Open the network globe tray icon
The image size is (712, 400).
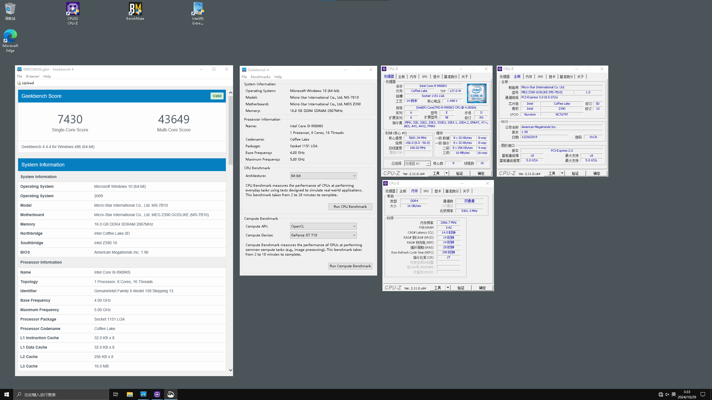(x=661, y=394)
